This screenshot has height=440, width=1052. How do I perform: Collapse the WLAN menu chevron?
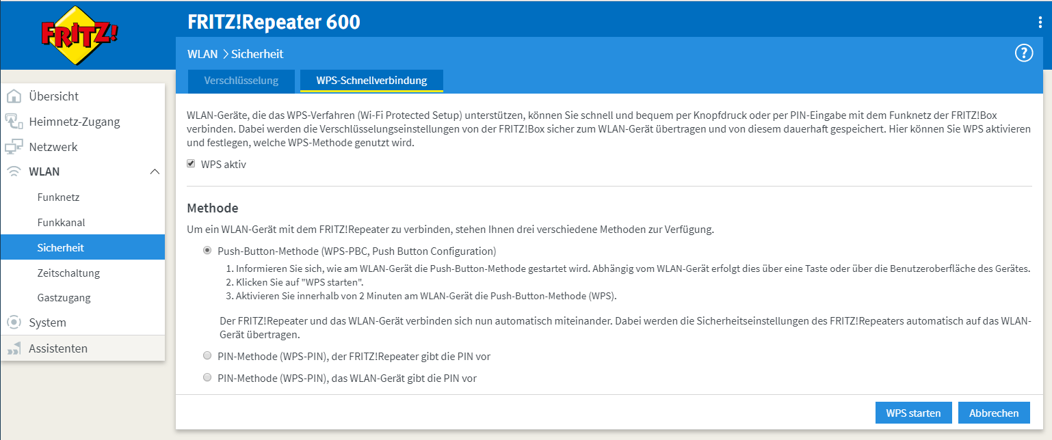click(155, 171)
